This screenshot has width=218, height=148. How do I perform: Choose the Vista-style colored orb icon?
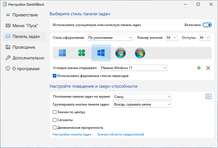pos(140,53)
